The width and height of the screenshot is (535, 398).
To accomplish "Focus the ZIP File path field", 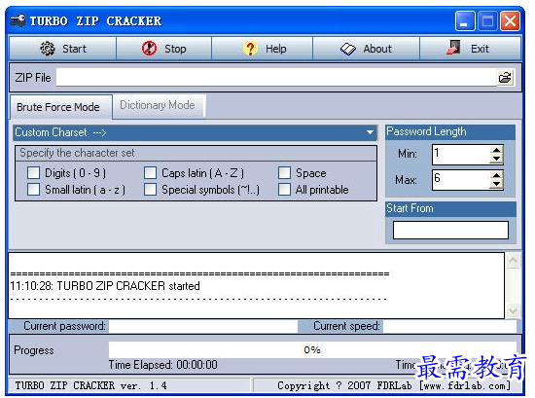I will [276, 78].
